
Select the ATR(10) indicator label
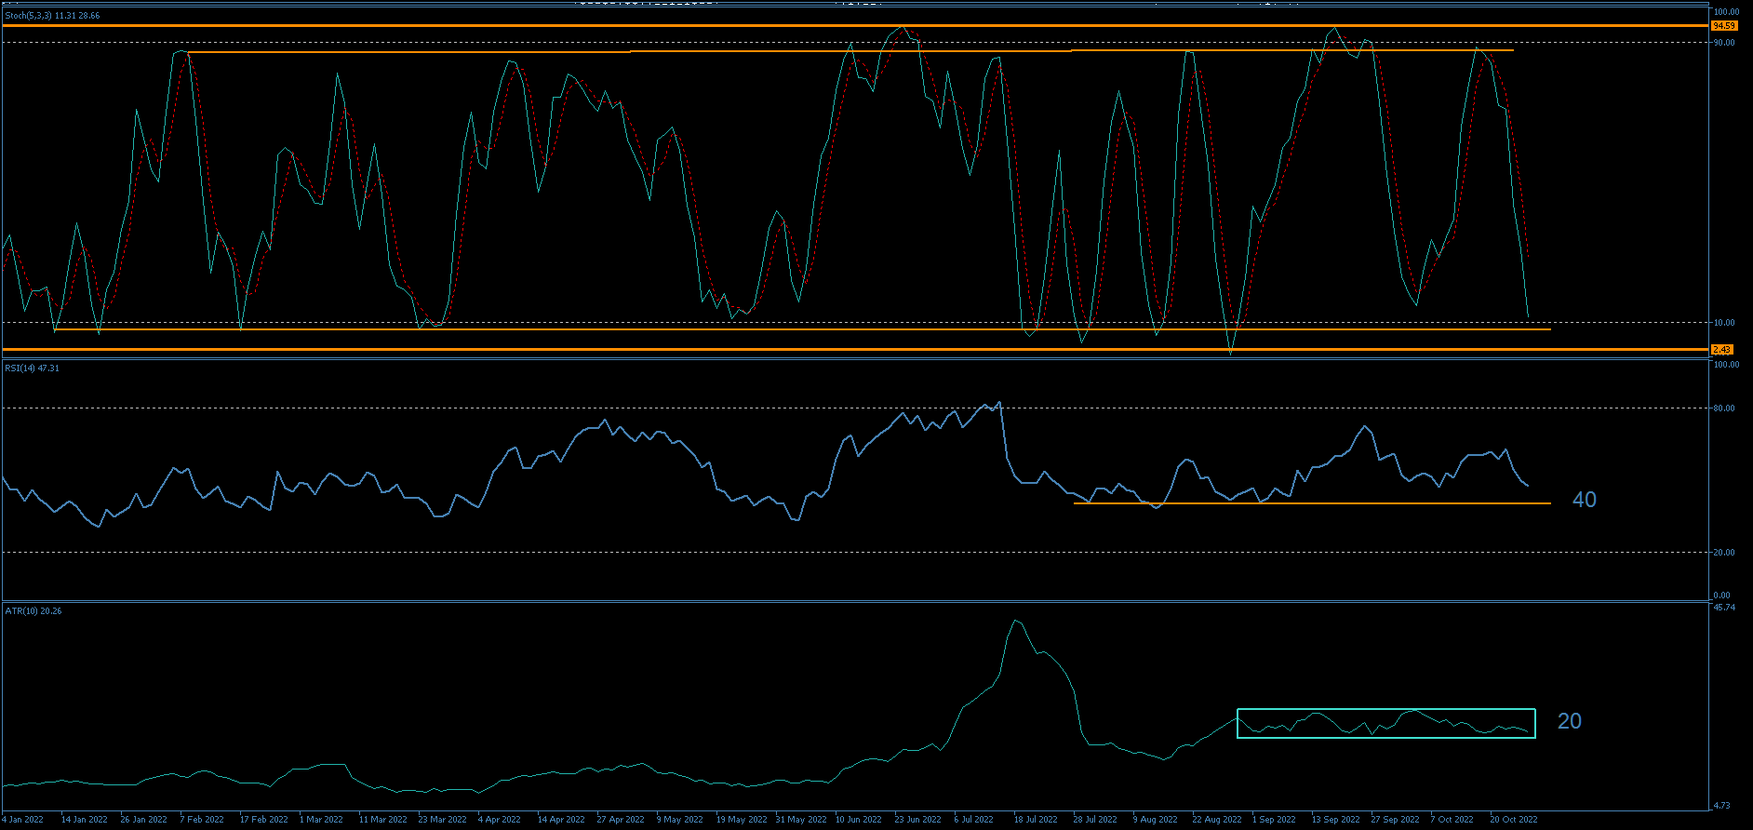tap(33, 611)
